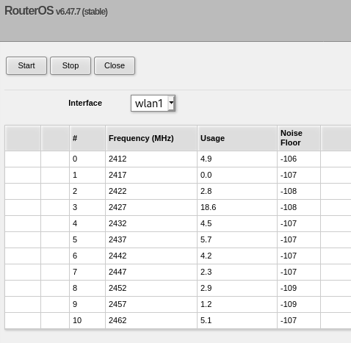The height and width of the screenshot is (343, 351).
Task: Open the Interface wlan1 dropdown arrow
Action: (171, 103)
